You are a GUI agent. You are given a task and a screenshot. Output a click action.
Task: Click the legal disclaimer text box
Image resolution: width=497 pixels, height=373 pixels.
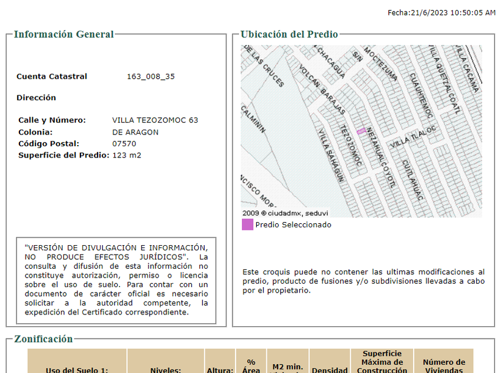tap(116, 280)
